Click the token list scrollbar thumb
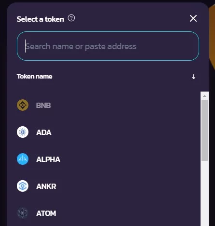Viewport: 215px width, 226px height. (x=204, y=130)
